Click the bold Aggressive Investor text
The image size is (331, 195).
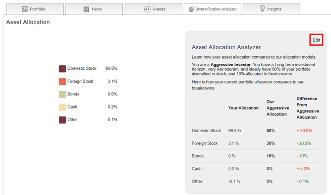[231, 65]
